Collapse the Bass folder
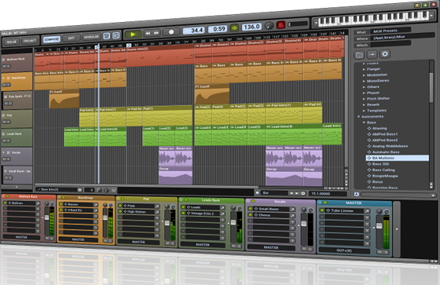440x285 pixels. pyautogui.click(x=364, y=122)
